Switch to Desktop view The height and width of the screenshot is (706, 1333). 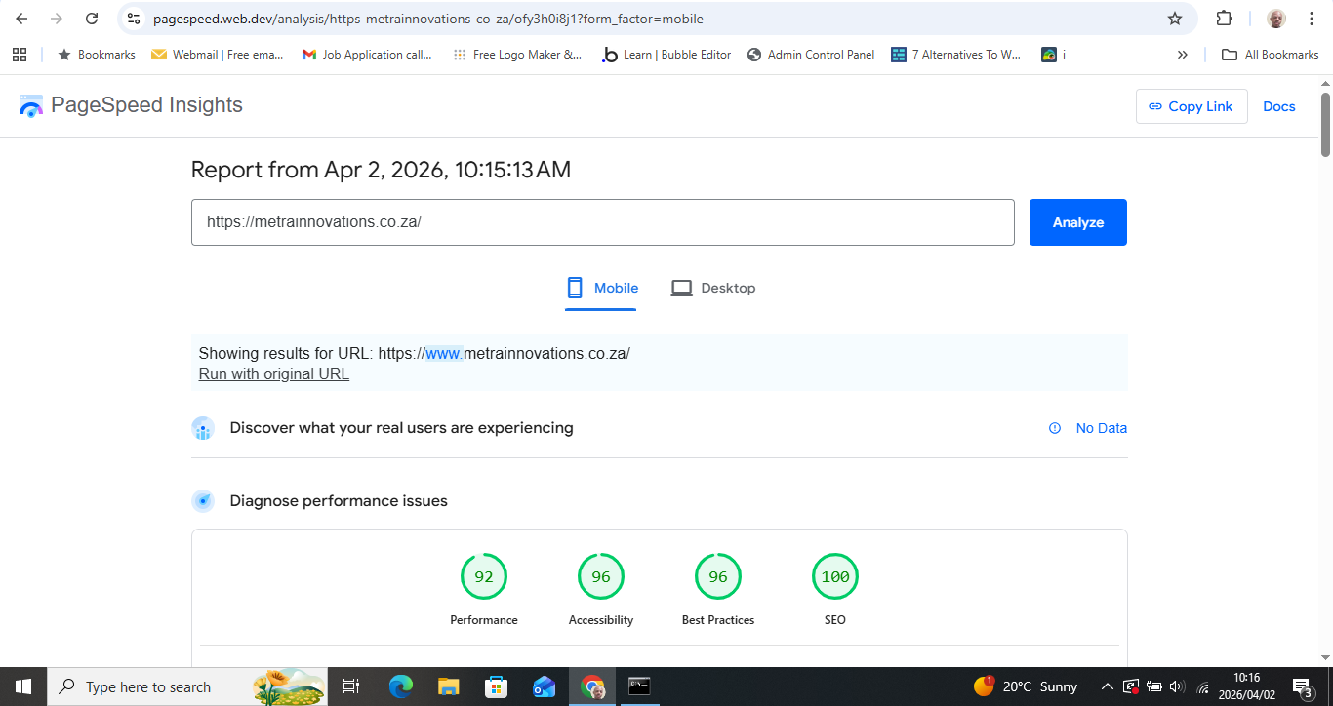coord(713,288)
